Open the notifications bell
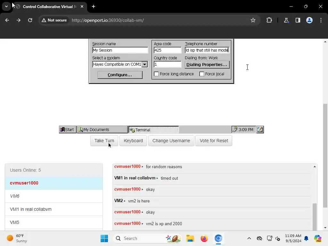Screen dimensions: 328x246 coord(306,238)
